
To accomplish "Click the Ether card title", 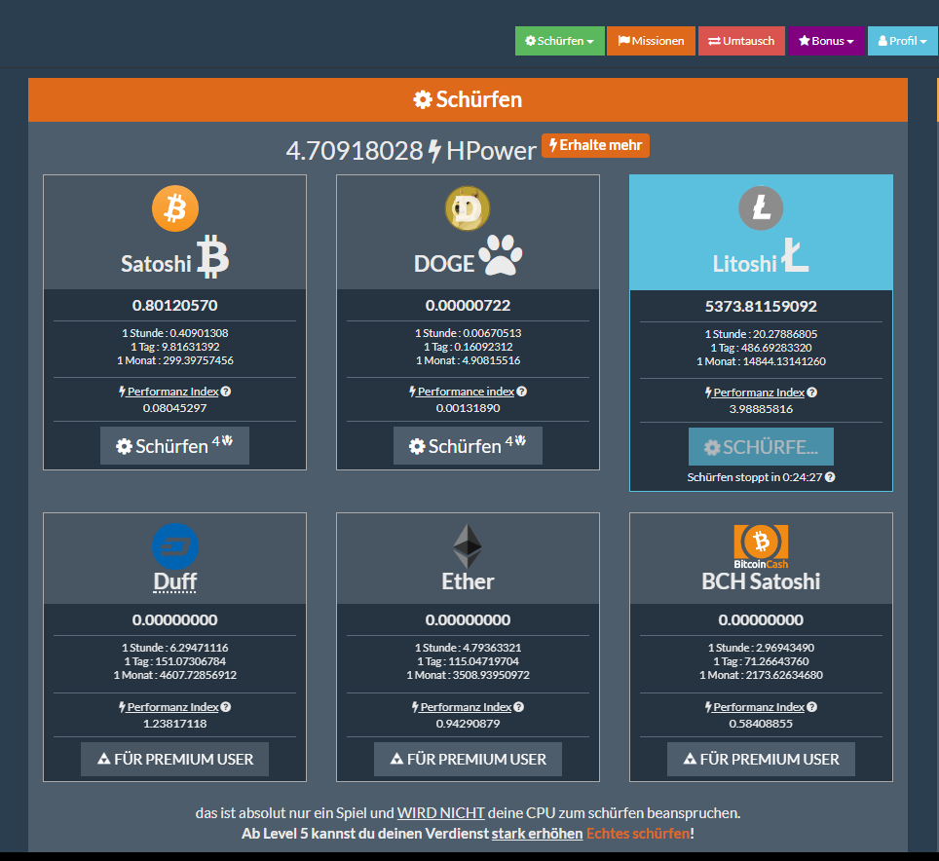I will click(468, 581).
